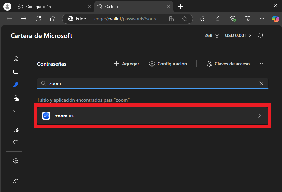This screenshot has height=192, width=282.
Task: Click the password search field with "zoom"
Action: (x=152, y=83)
